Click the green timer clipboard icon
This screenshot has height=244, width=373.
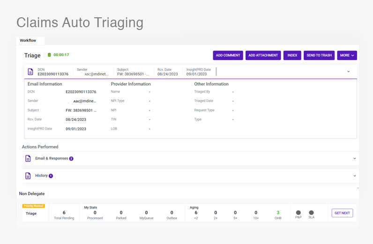(x=49, y=55)
